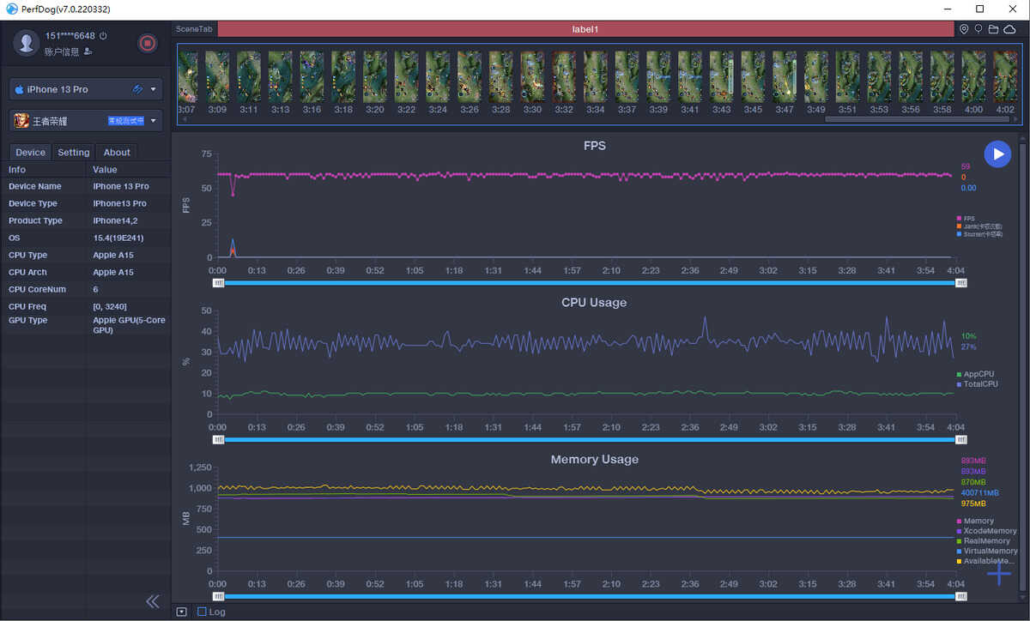Play back the recording with blue play button

point(997,154)
